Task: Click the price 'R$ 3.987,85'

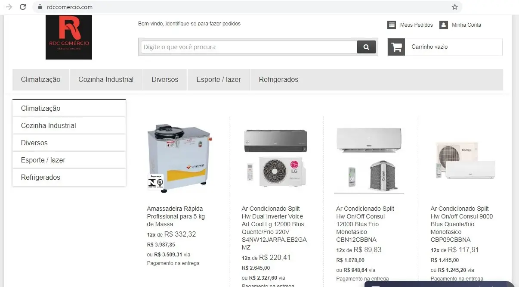Action: (161, 245)
